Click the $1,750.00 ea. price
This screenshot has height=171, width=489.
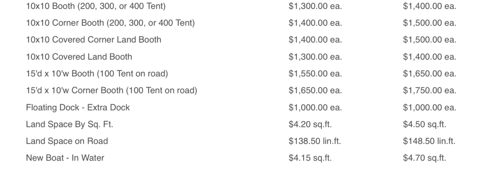pyautogui.click(x=429, y=91)
